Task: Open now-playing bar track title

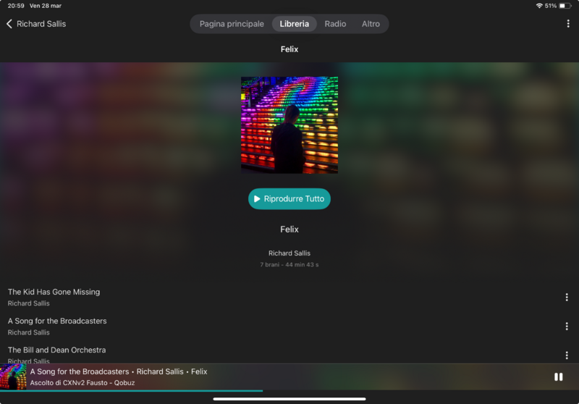Action: (119, 371)
